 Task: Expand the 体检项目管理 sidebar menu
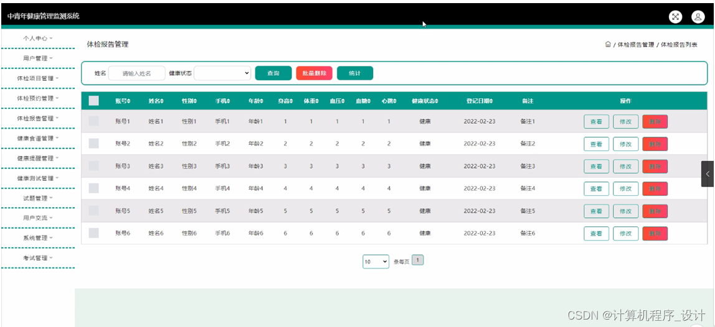point(38,78)
